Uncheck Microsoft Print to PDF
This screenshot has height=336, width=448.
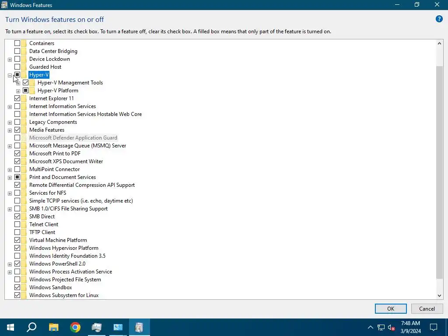(x=17, y=154)
